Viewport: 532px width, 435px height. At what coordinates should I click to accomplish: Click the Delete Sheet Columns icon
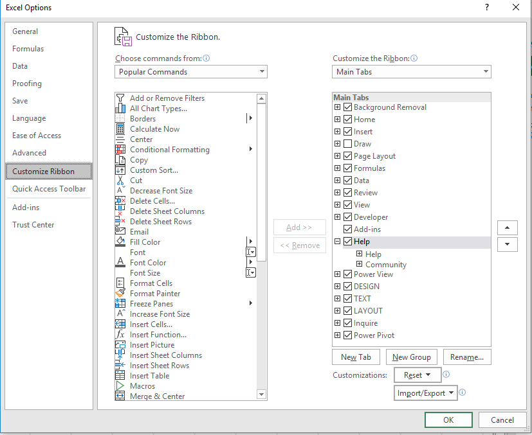click(x=120, y=211)
